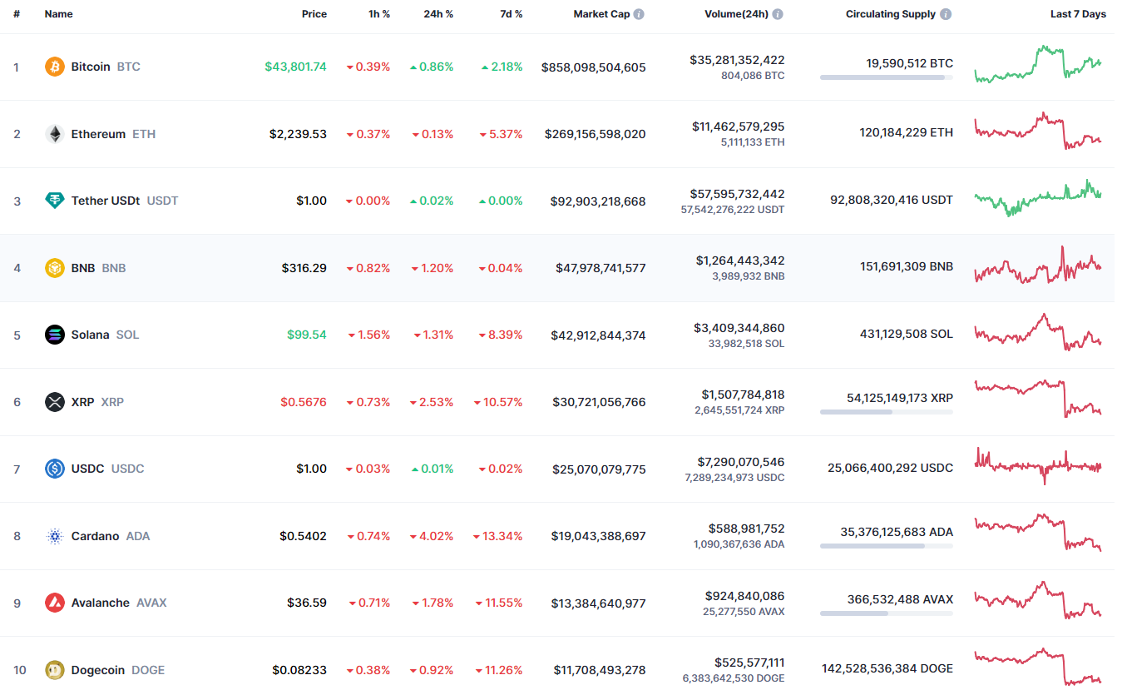Click the Dogecoin logo icon
Viewport: 1122px width, 700px height.
tap(55, 670)
